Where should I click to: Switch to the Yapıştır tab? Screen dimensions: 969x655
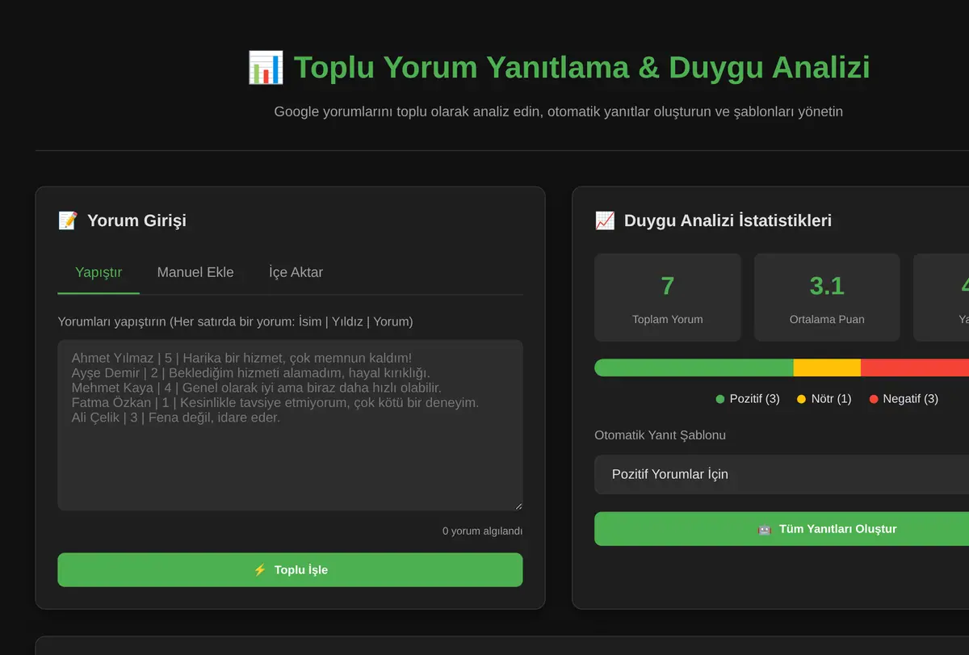point(99,272)
